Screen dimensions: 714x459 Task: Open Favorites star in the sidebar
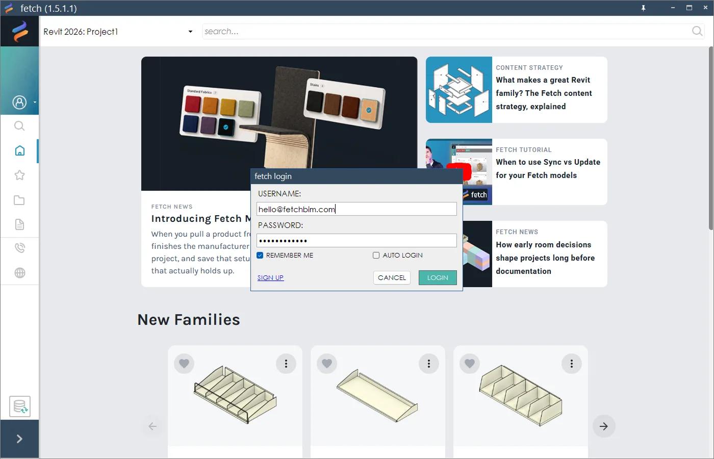pyautogui.click(x=19, y=175)
